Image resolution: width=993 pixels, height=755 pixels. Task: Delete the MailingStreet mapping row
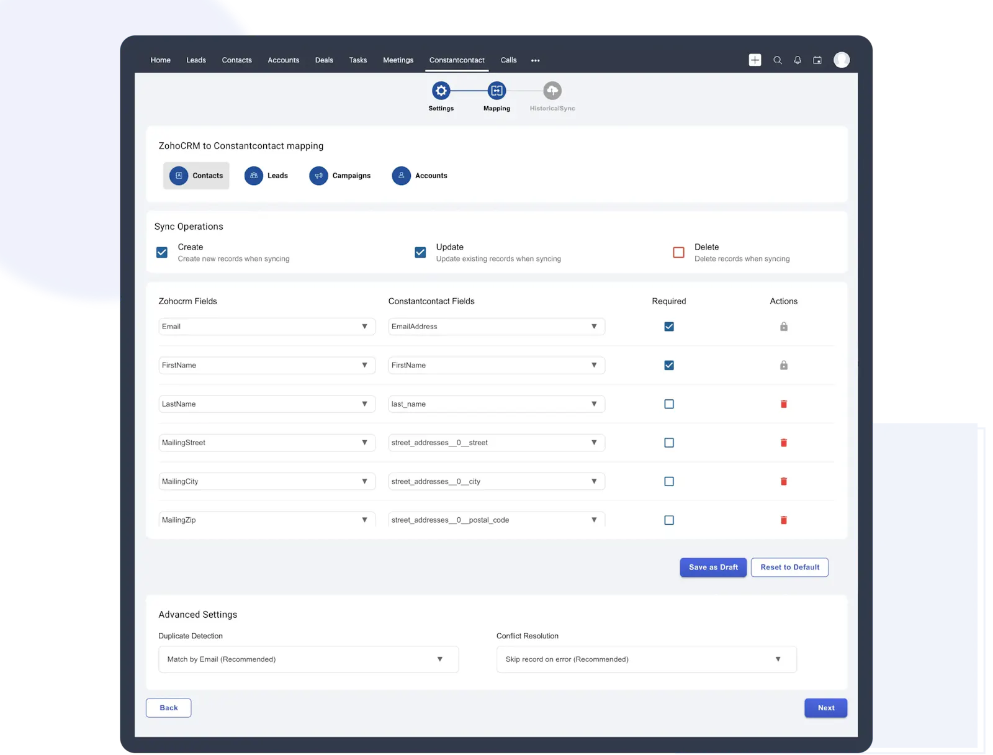tap(784, 443)
